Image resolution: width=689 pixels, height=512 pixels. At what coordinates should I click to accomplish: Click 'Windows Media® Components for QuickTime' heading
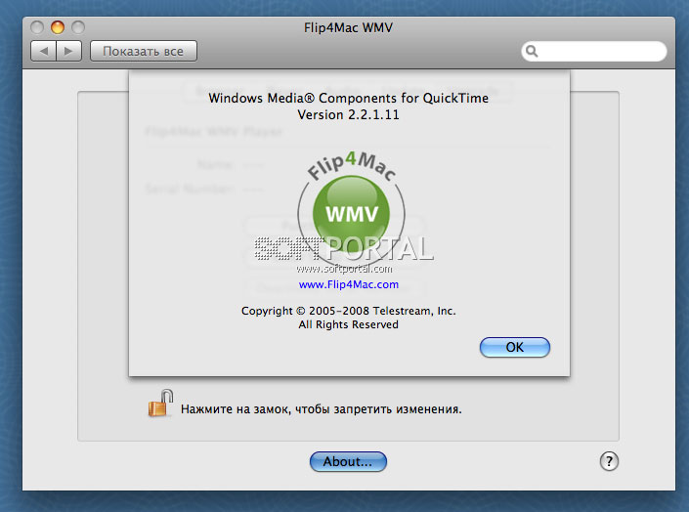tap(349, 98)
